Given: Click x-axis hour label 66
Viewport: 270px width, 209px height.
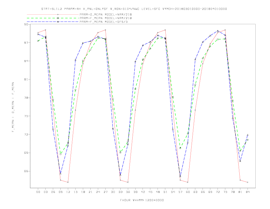Looking at the screenshot, I should coord(203,192).
